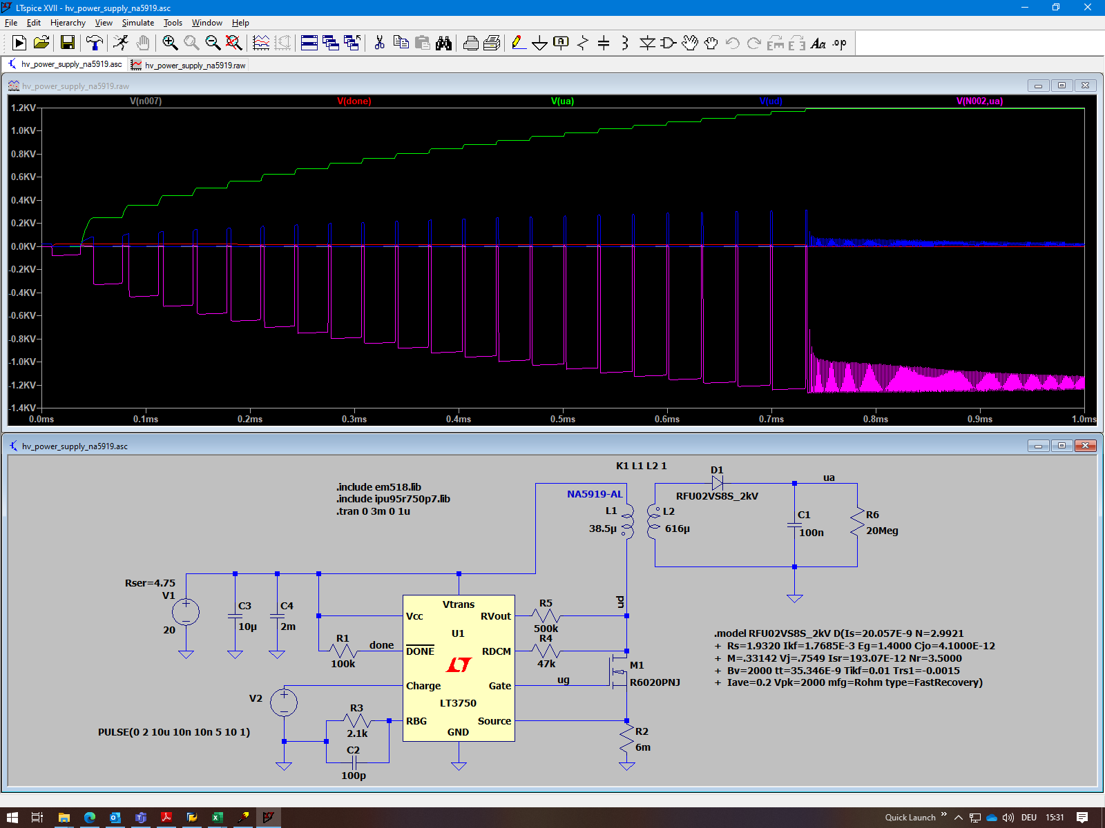Click the SPICE directive .op icon
Image resolution: width=1105 pixels, height=828 pixels.
coord(839,43)
